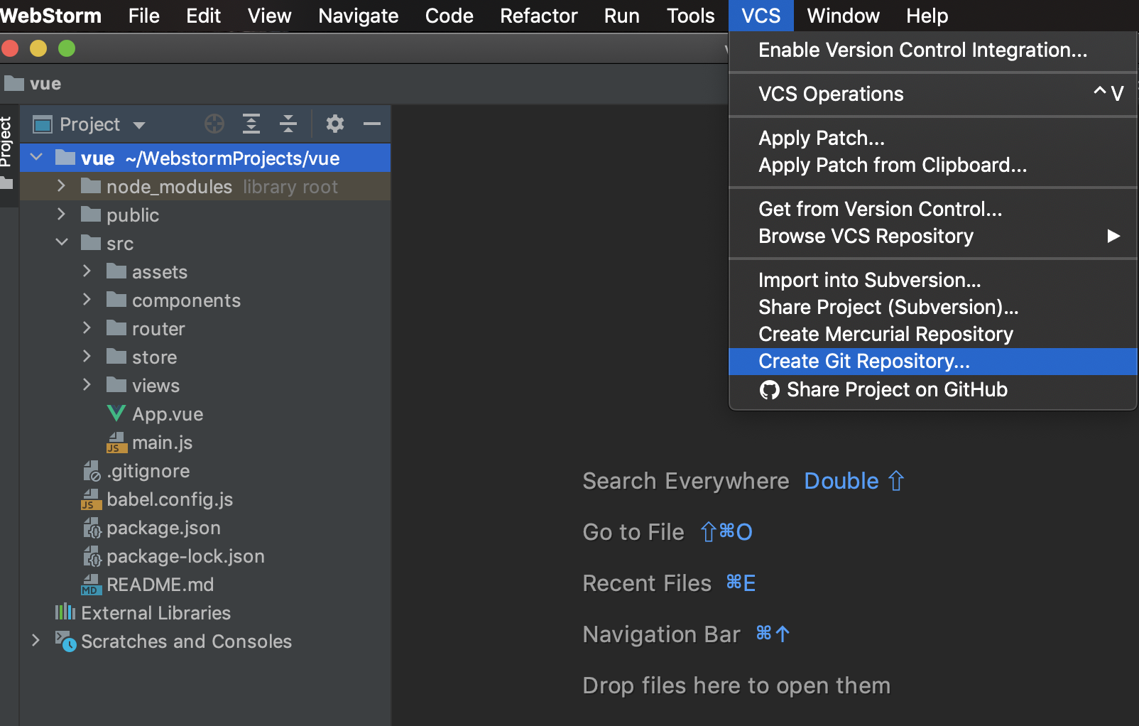1139x726 pixels.
Task: Click the Expand All icon in Project toolbar
Action: coord(251,124)
